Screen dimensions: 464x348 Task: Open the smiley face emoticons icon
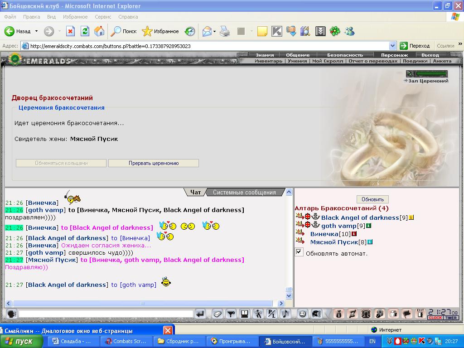[x=302, y=314]
